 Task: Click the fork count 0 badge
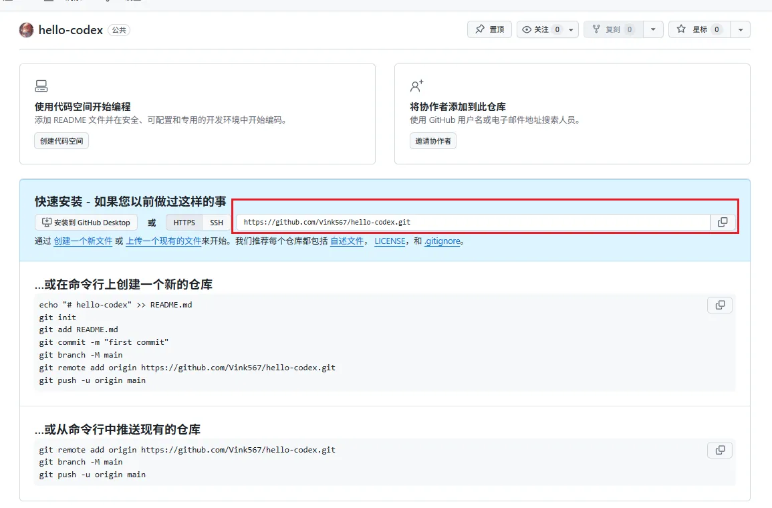tap(629, 29)
